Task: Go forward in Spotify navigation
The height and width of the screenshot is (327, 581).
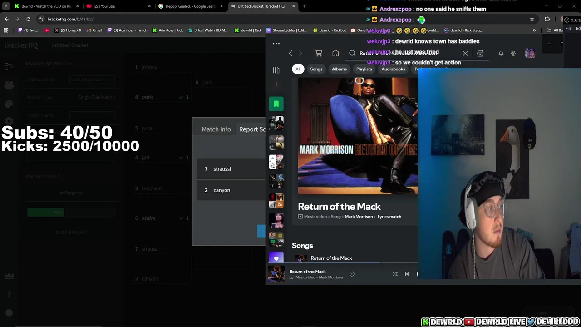Action: pos(300,54)
